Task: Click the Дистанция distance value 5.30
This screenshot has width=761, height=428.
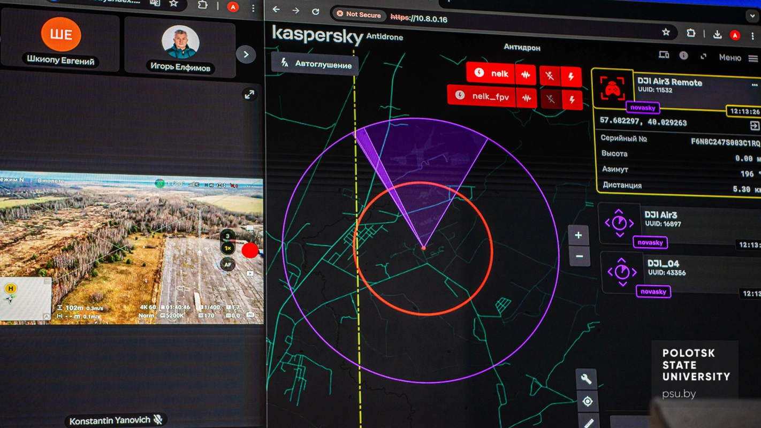Action: [x=746, y=189]
